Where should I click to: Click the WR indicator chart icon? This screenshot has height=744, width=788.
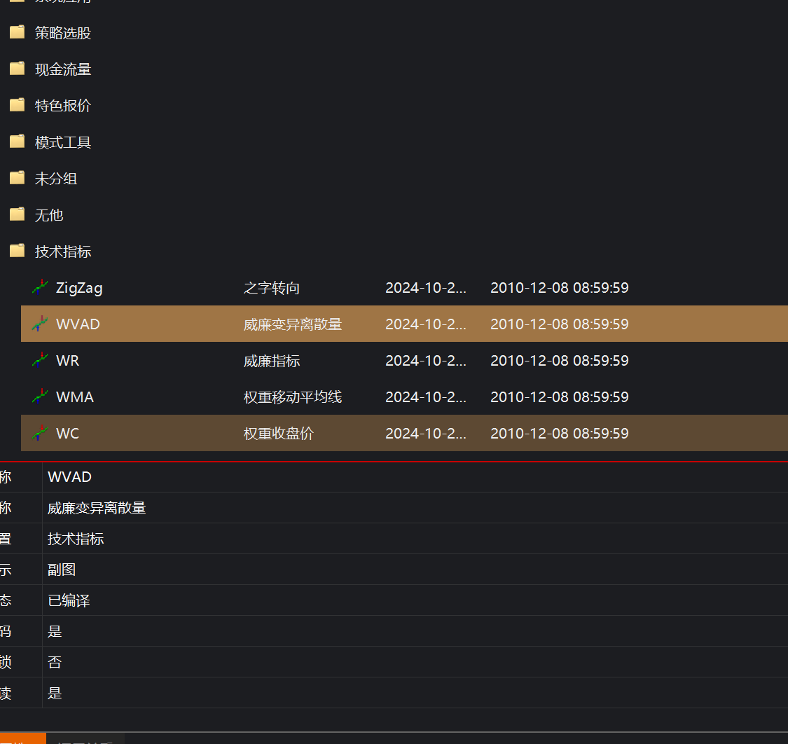40,360
